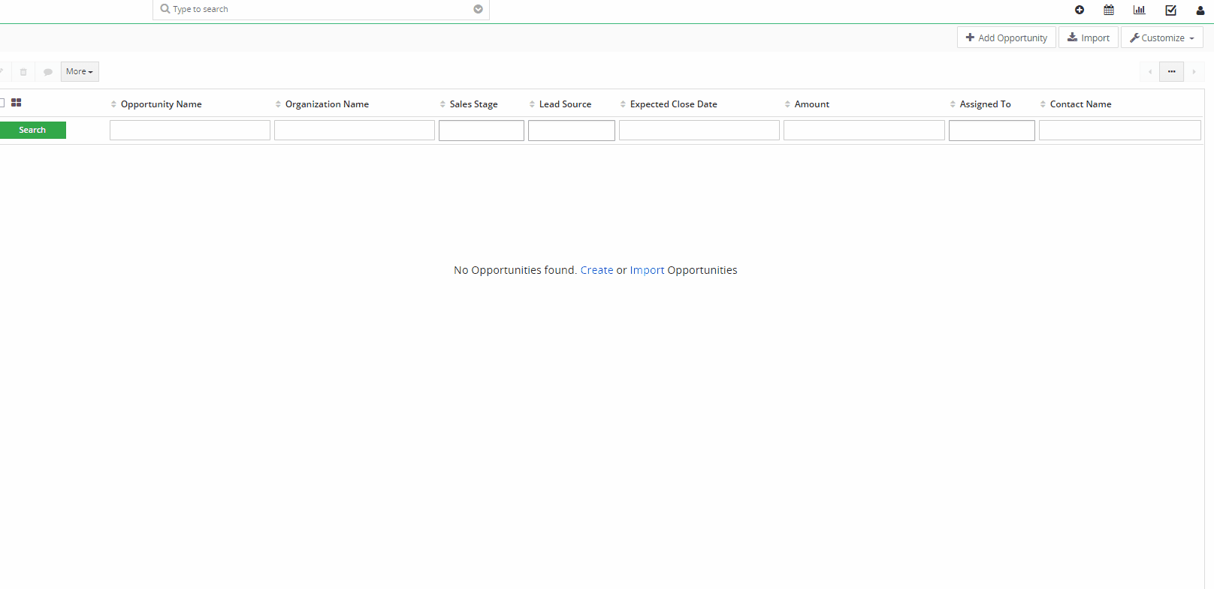Click the Amount filter input field

(863, 131)
